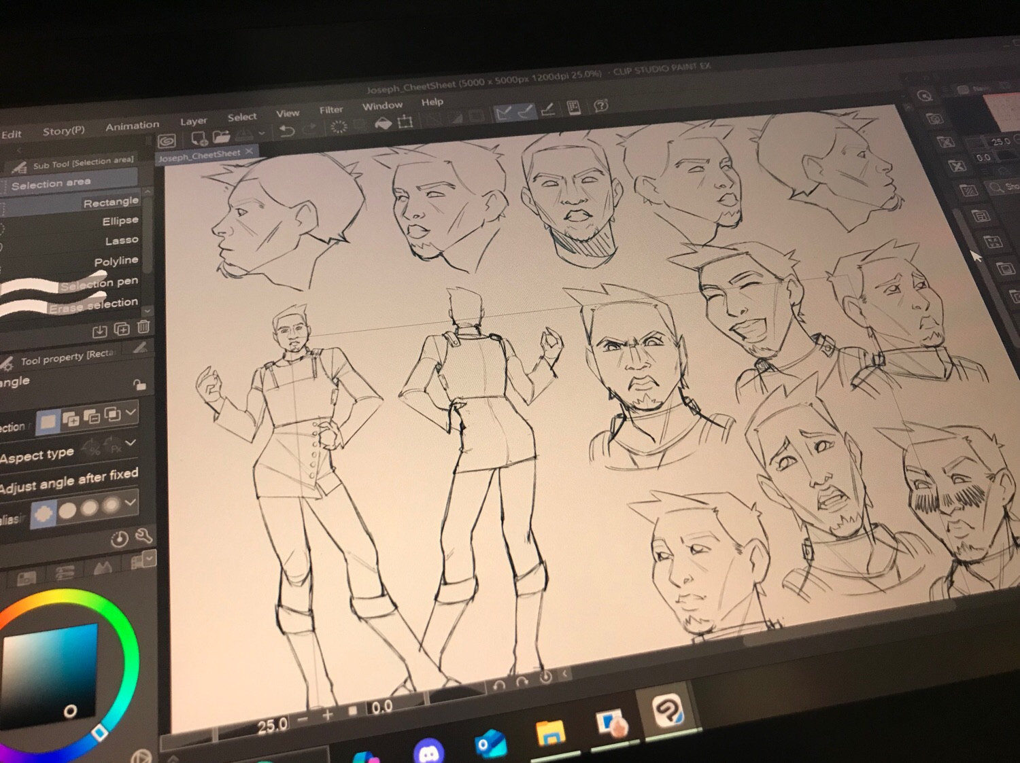This screenshot has width=1020, height=763.
Task: Click the Navigator zoom value 25.0 field
Action: point(1000,141)
